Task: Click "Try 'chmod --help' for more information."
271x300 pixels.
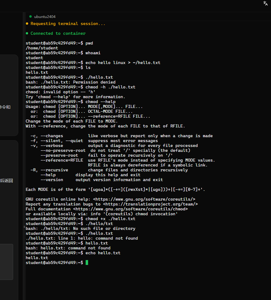Action: (76, 97)
